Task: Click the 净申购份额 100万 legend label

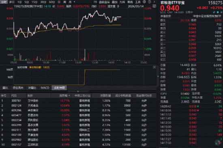Action: coord(39,67)
